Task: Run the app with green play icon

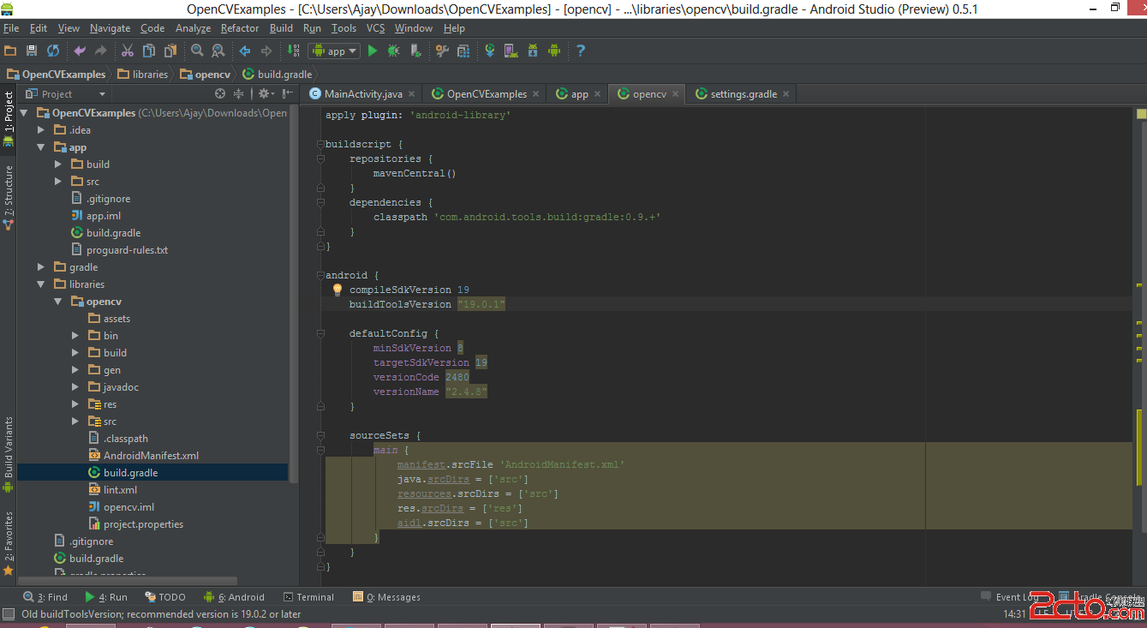Action: point(373,51)
